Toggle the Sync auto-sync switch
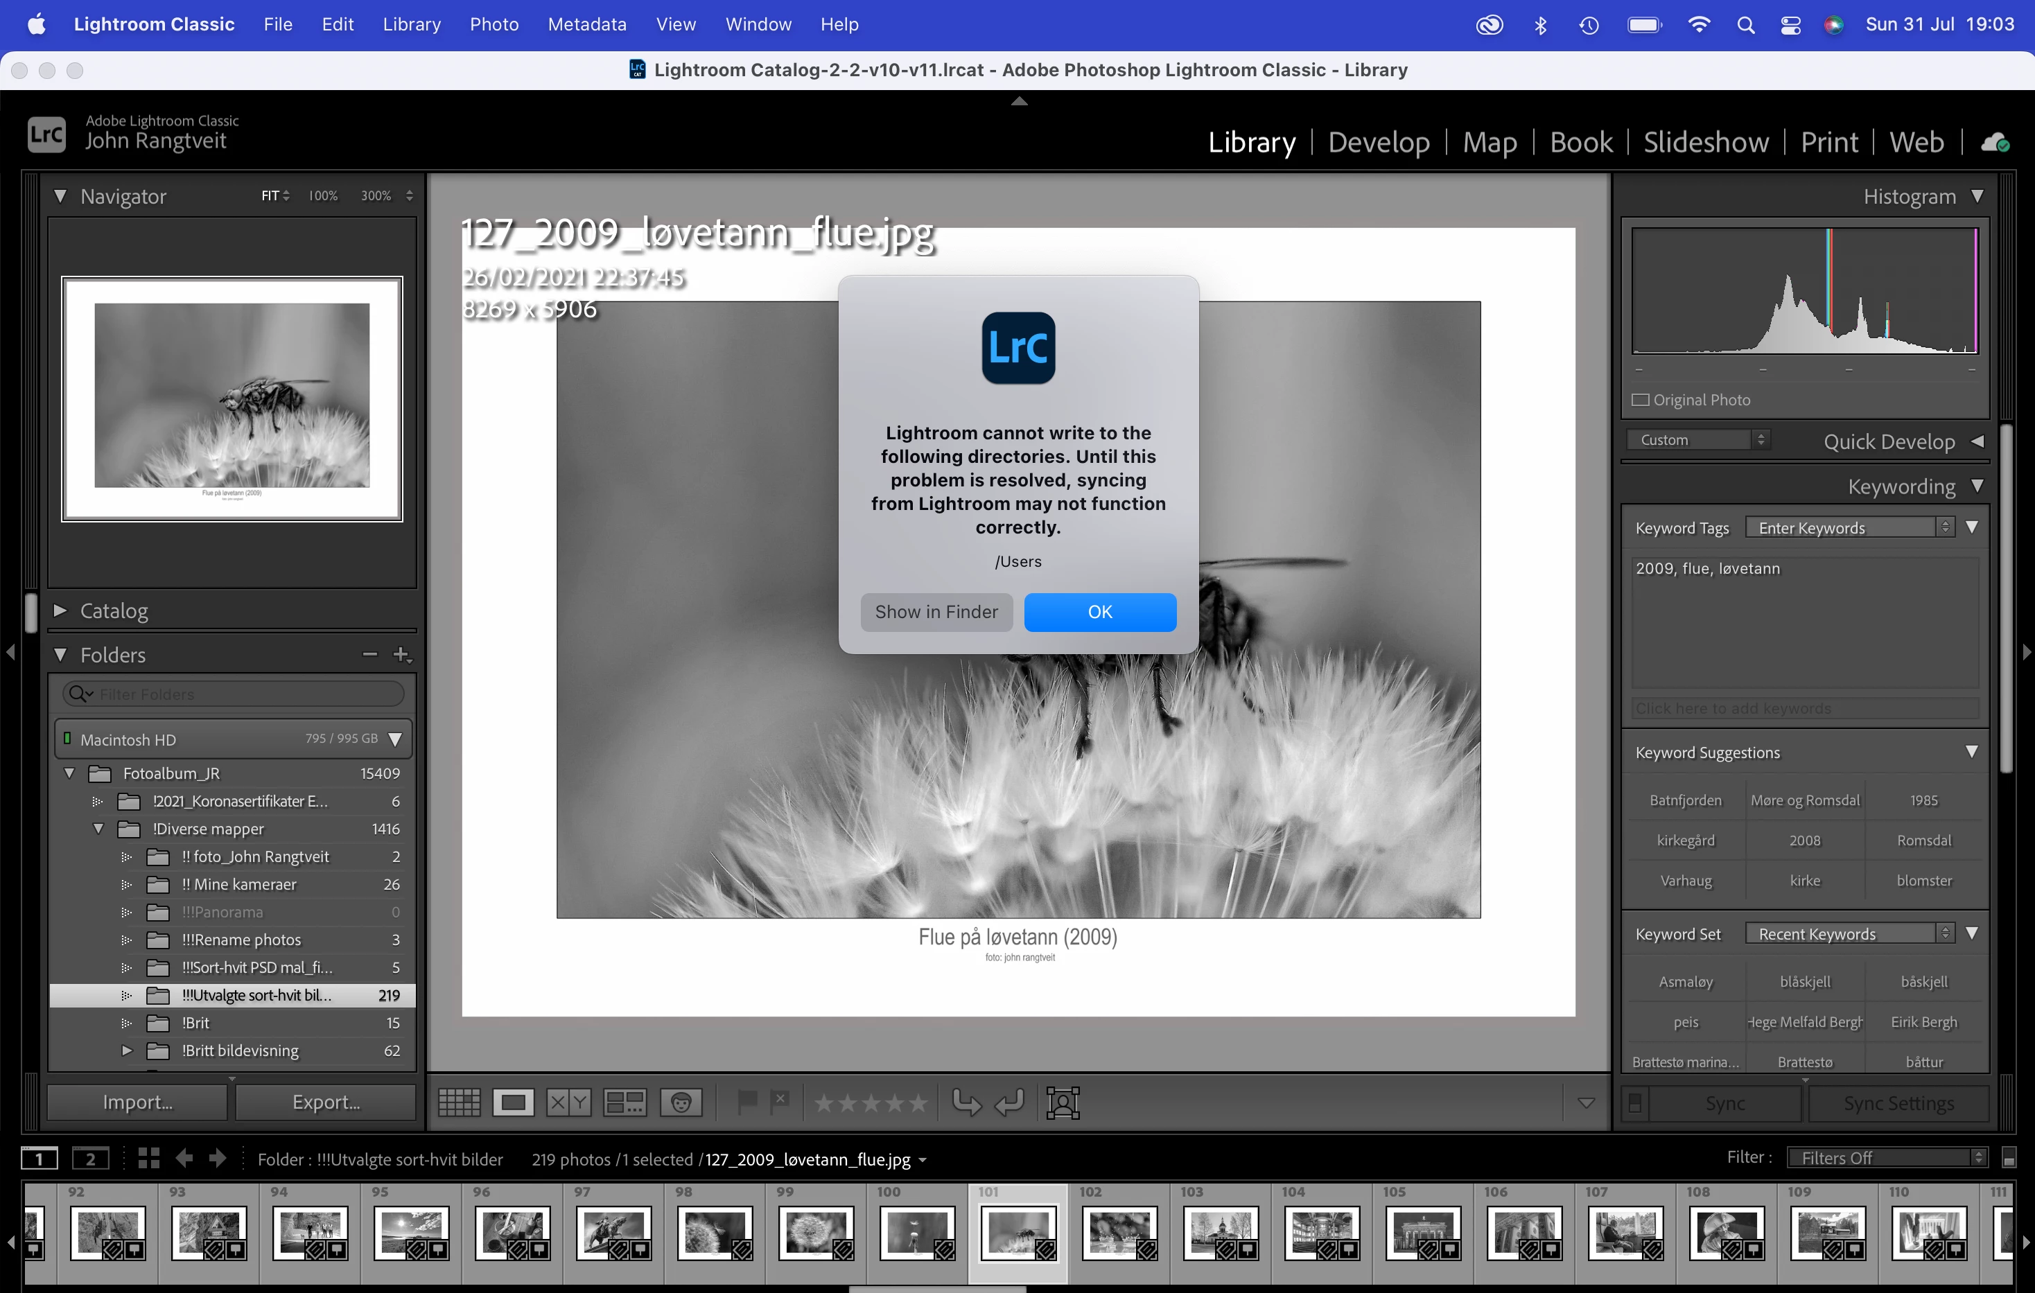This screenshot has width=2035, height=1293. tap(1635, 1103)
